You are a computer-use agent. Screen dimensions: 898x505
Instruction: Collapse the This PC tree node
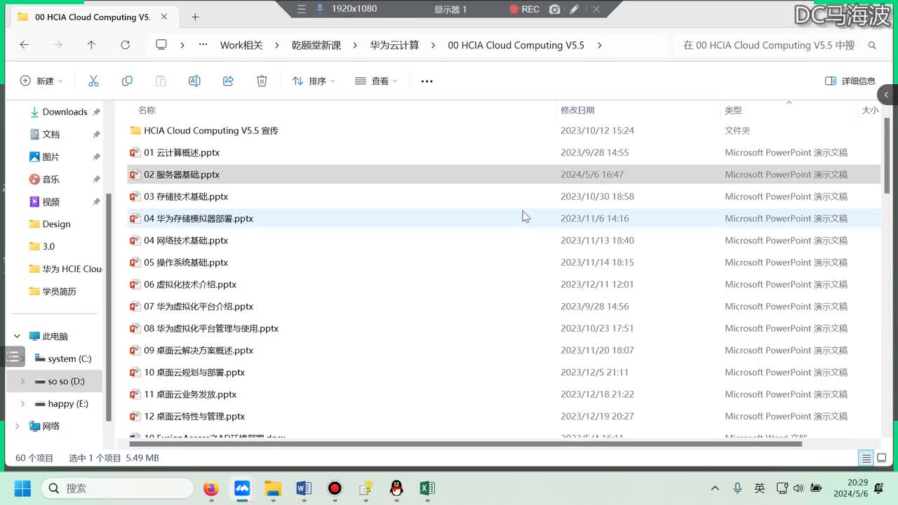coord(17,337)
